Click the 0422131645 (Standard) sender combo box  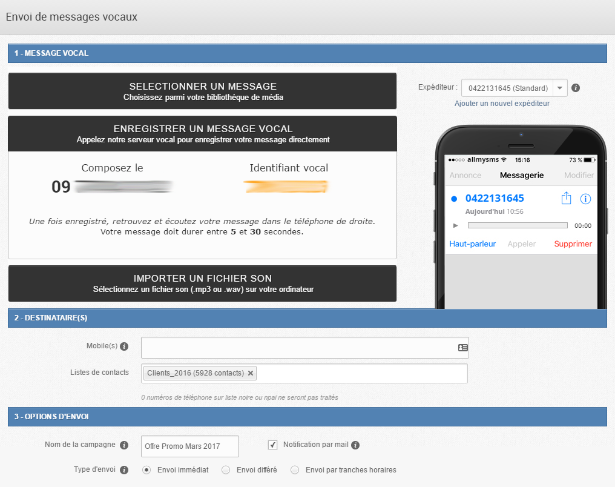tap(514, 88)
